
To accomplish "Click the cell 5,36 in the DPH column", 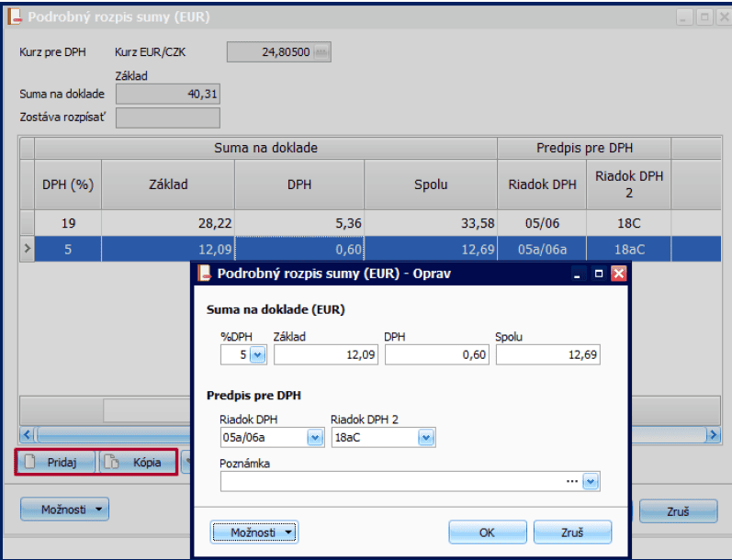I will click(299, 223).
